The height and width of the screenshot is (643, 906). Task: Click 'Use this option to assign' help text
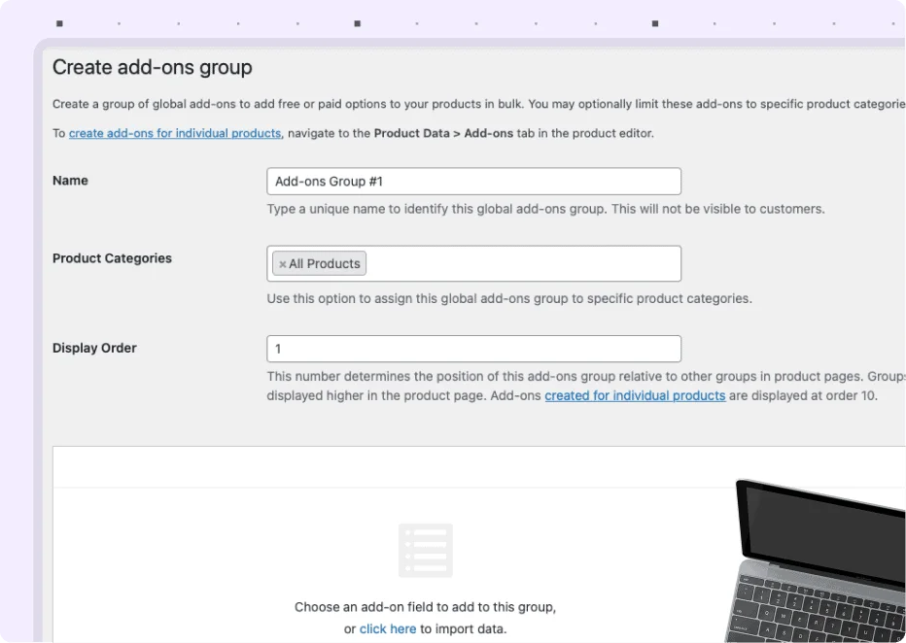509,298
